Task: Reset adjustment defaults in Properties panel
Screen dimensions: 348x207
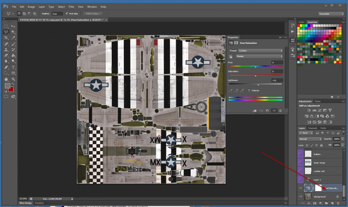Action: click(x=267, y=111)
